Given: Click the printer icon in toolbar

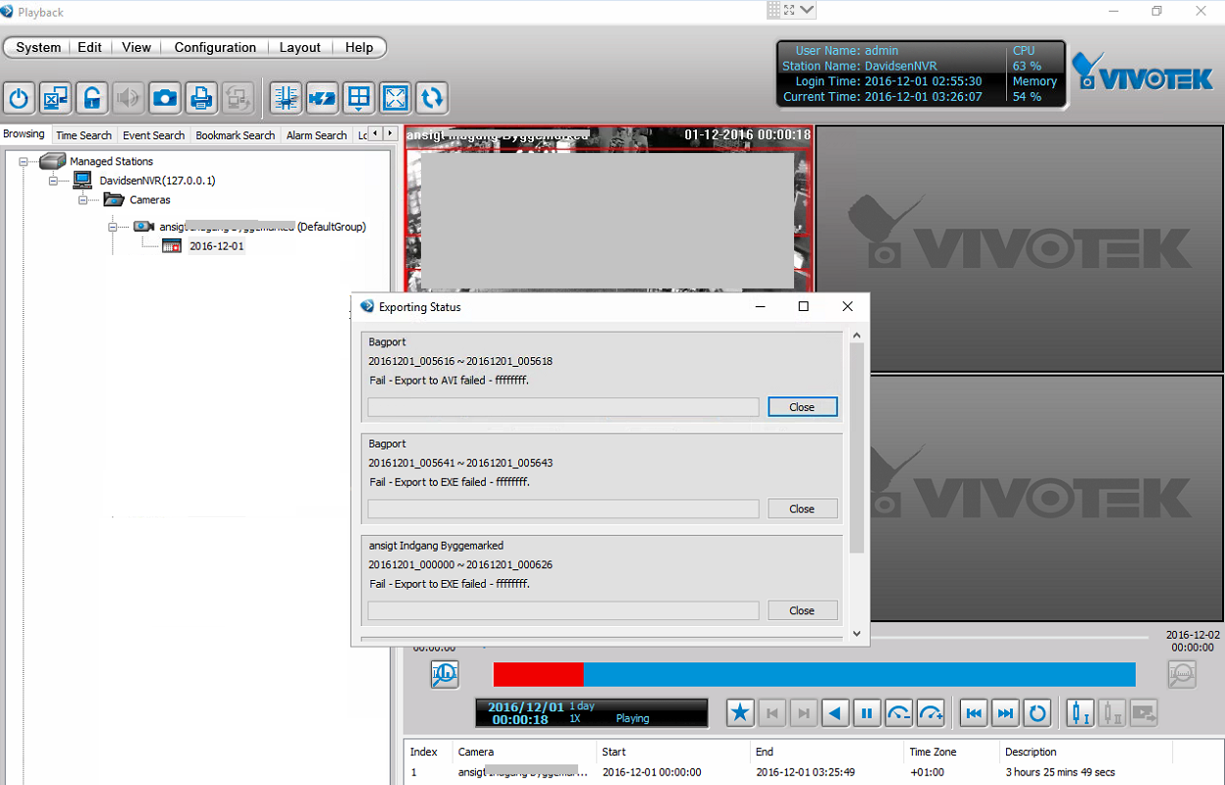Looking at the screenshot, I should (x=201, y=97).
